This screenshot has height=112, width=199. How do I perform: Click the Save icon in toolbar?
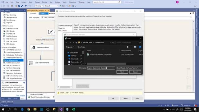[x=19, y=6]
